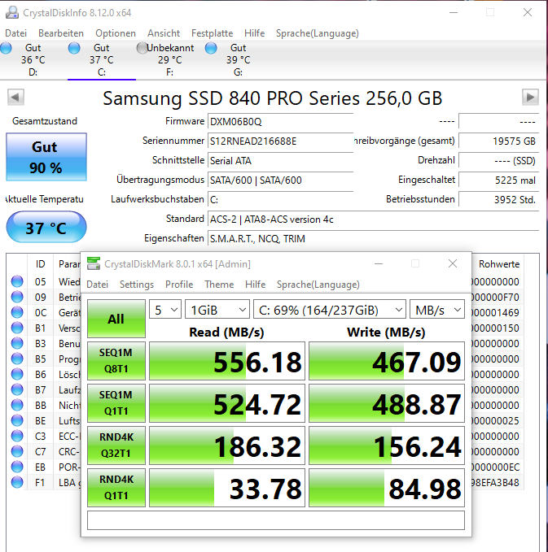Click status orb of attribute BB row
Viewport: 548px width, 552px height.
coord(17,405)
